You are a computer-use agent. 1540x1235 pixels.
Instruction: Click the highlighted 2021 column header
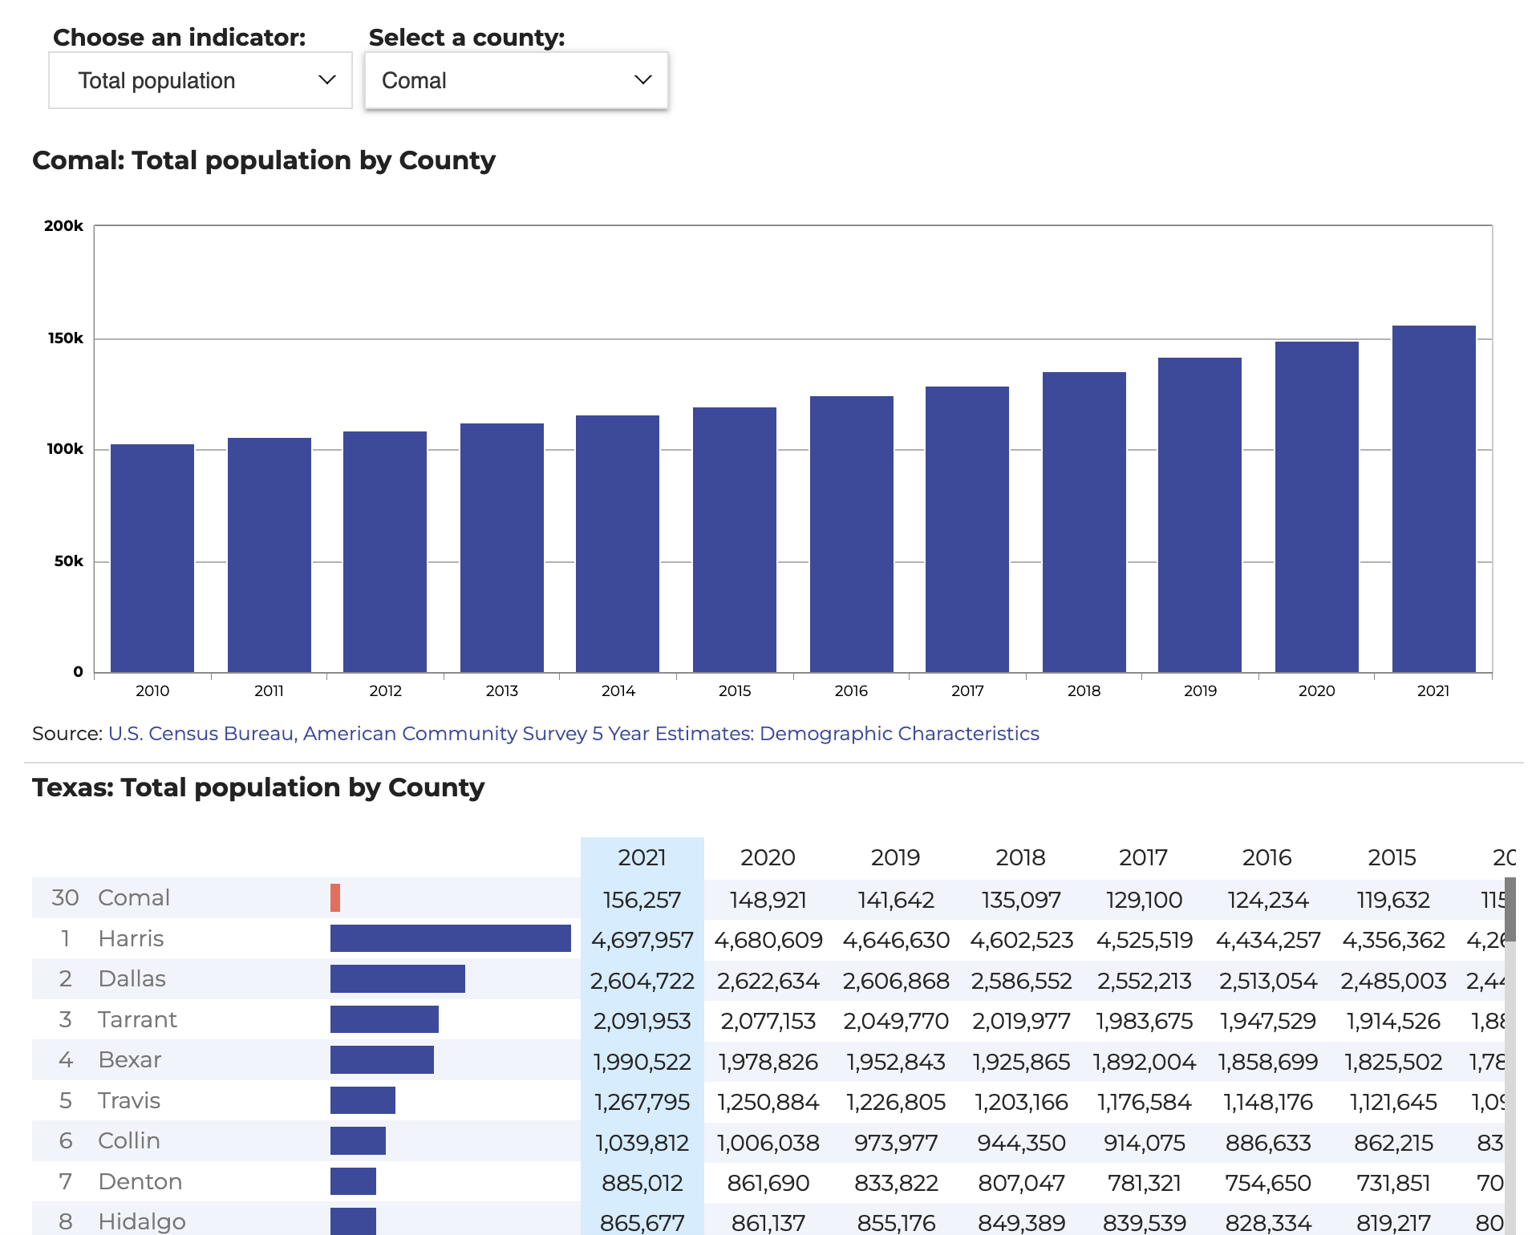642,857
